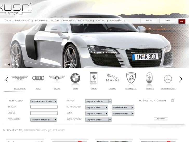Open second Do provozu year dropdown
189x142 pixels.
click(x=123, y=107)
